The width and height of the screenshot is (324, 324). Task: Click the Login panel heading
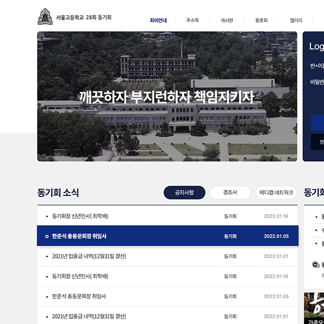pyautogui.click(x=316, y=46)
